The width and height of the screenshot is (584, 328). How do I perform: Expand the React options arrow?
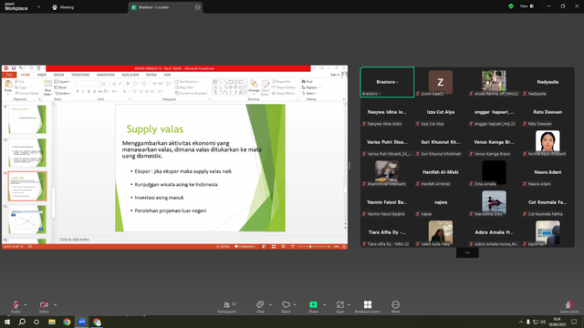pos(295,304)
